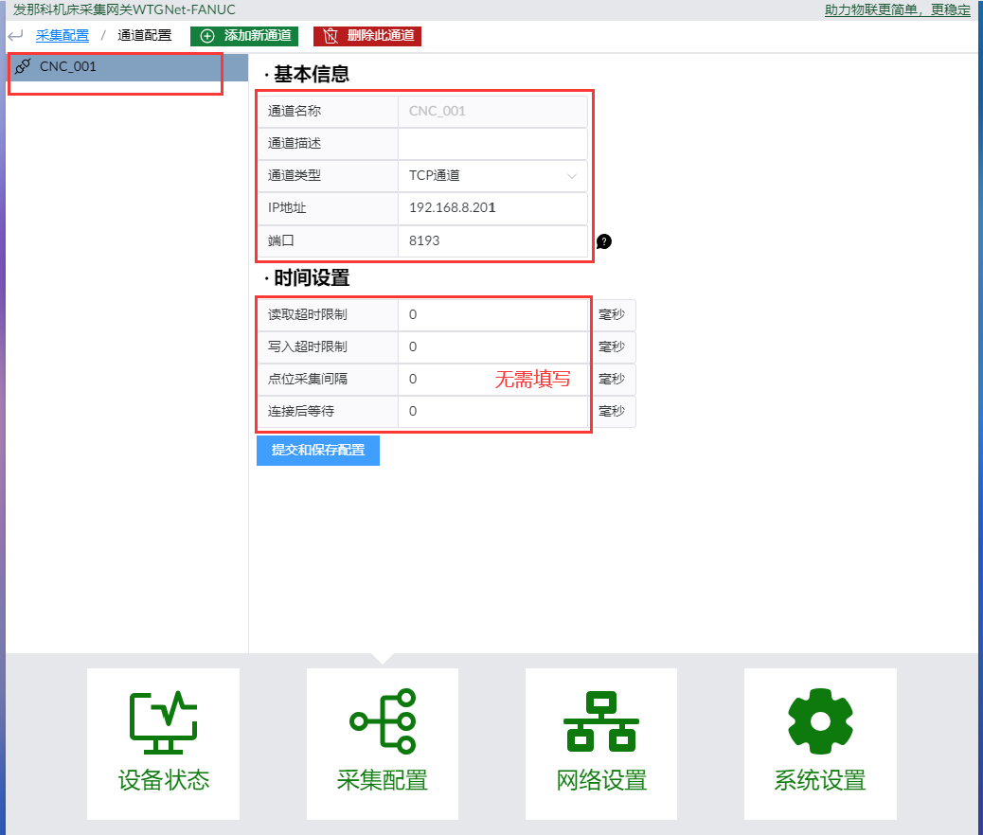Click the 写入超时限制 input field
This screenshot has width=983, height=835.
coord(492,346)
